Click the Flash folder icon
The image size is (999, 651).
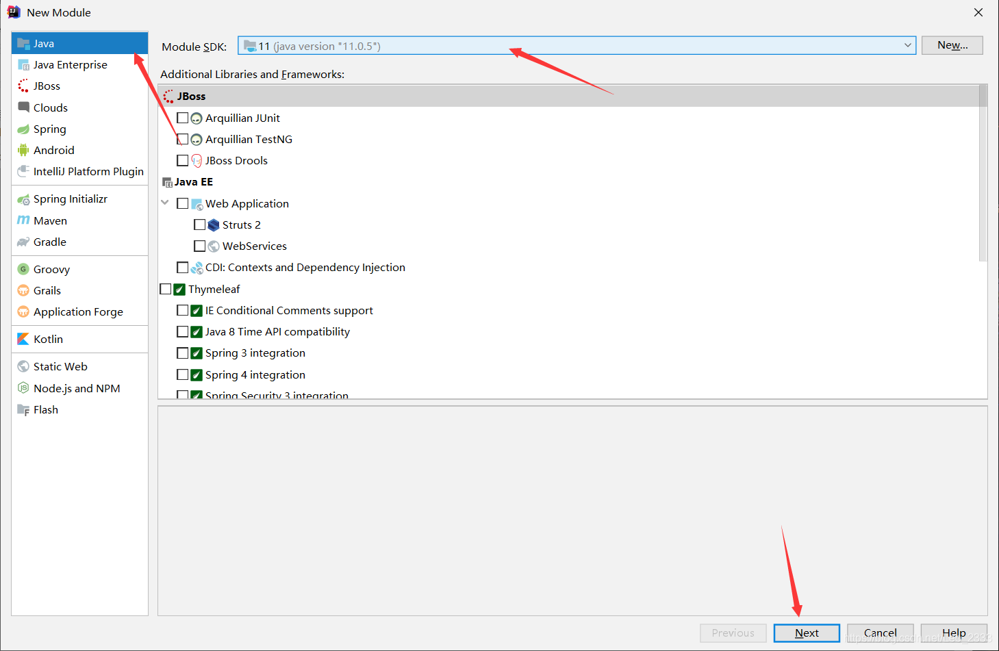(x=23, y=410)
